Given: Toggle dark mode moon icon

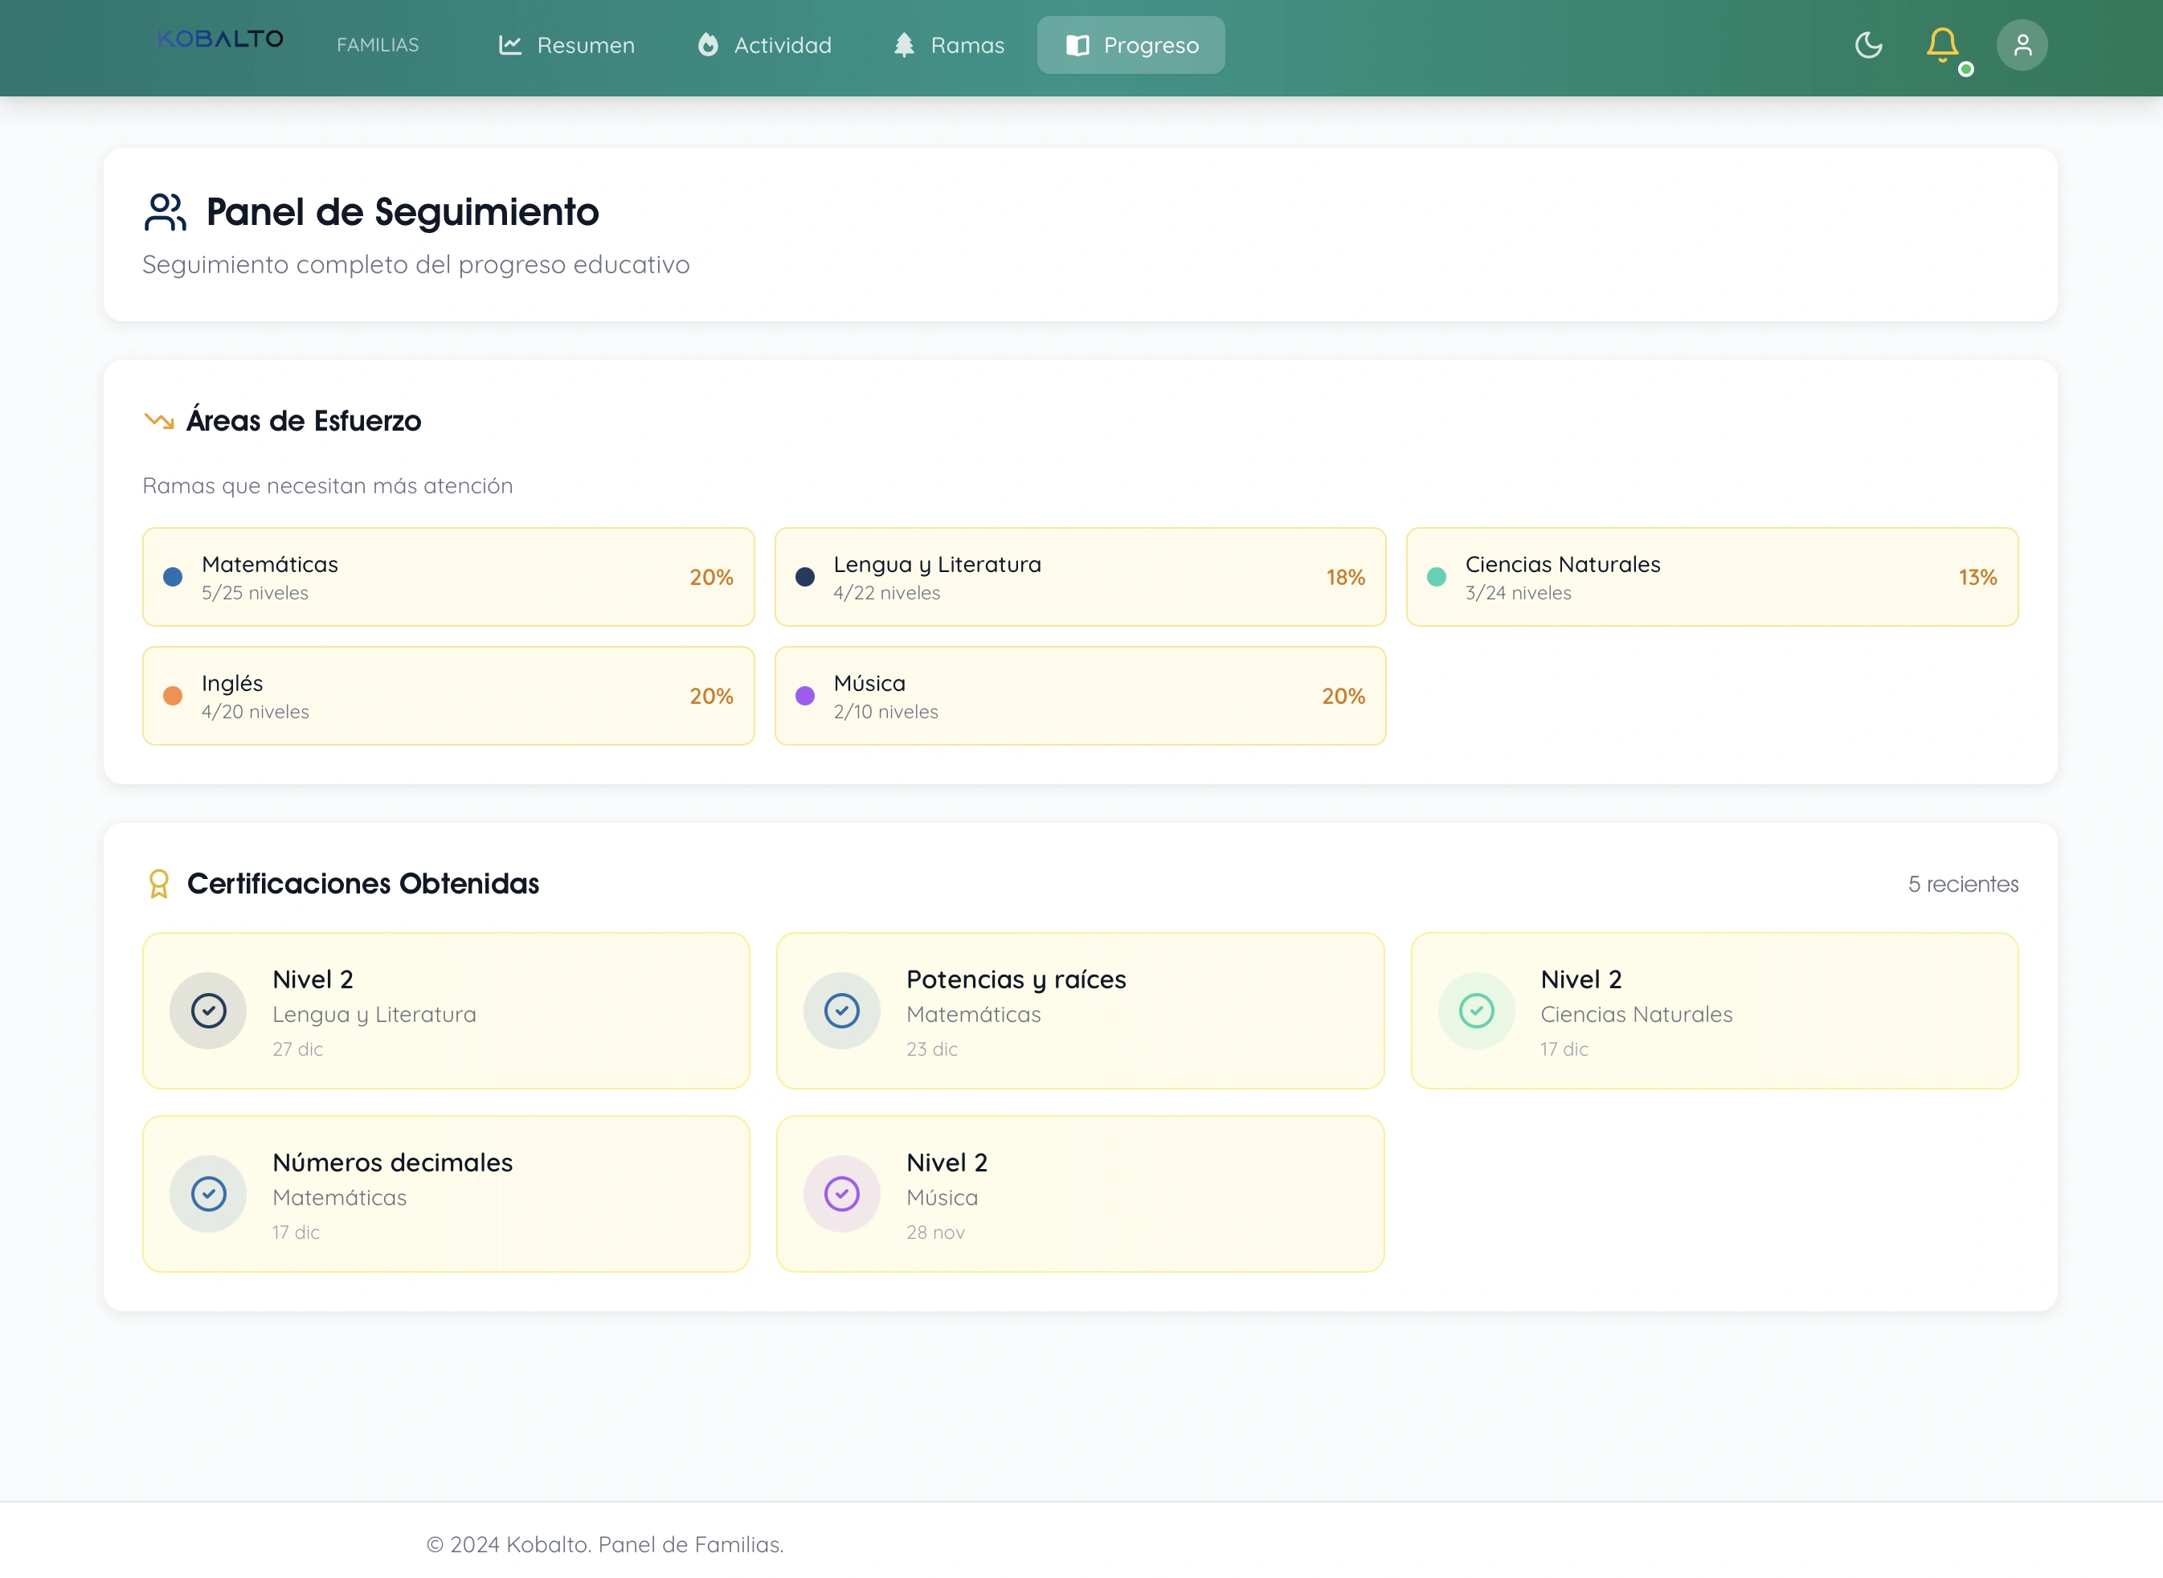Looking at the screenshot, I should point(1868,45).
